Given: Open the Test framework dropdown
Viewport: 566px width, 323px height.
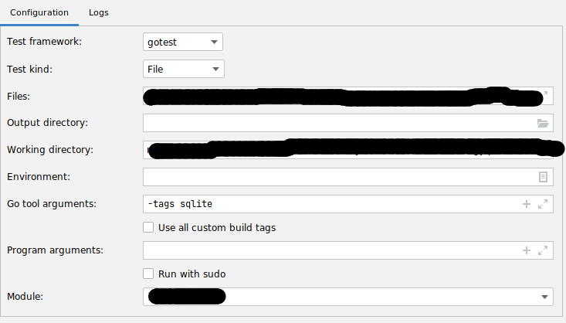Looking at the screenshot, I should [184, 42].
